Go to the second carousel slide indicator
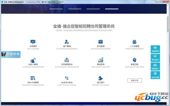The height and width of the screenshot is (106, 170). [75, 9]
